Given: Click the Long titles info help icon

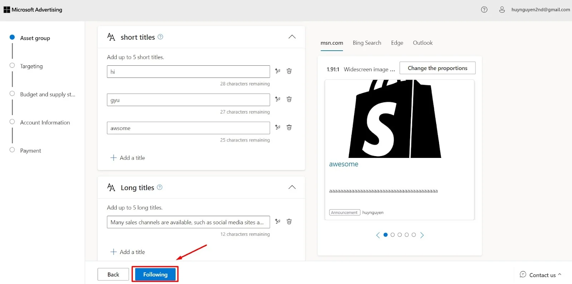Looking at the screenshot, I should (x=160, y=187).
